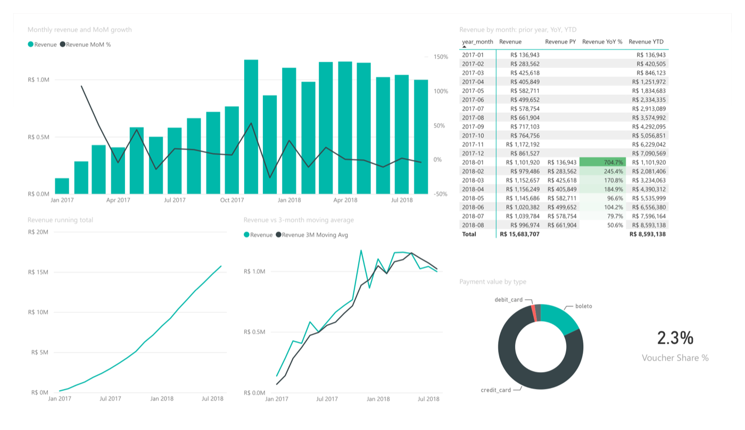Select the 704.7% YoY cell highlighted green
745x430 pixels.
(602, 162)
